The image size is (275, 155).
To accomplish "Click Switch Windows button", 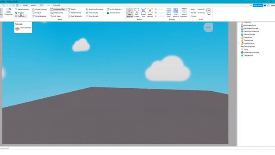I will click(184, 12).
